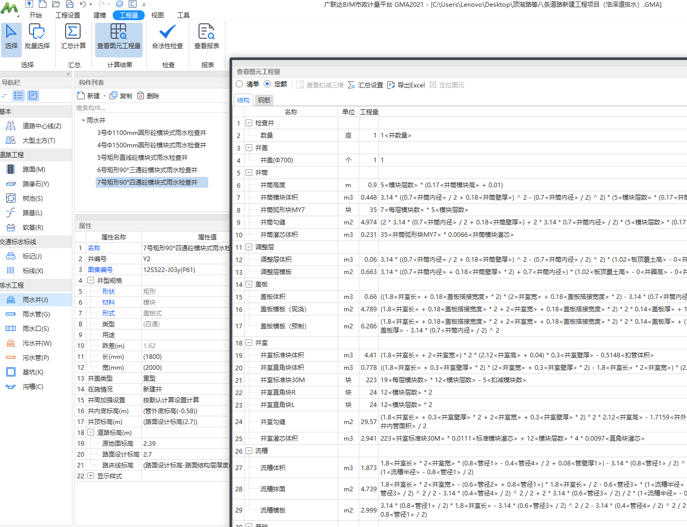Viewport: 687px width, 527px height.
Task: Open the 工具 ribbon tab
Action: pos(184,16)
